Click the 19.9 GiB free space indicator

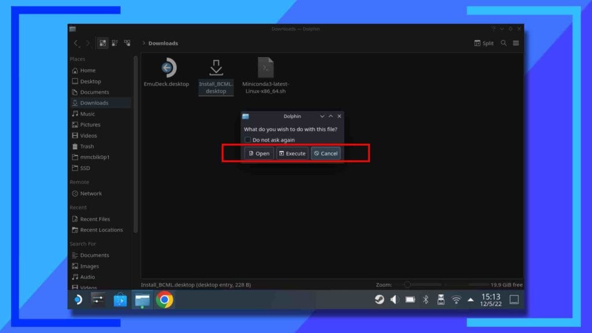506,284
